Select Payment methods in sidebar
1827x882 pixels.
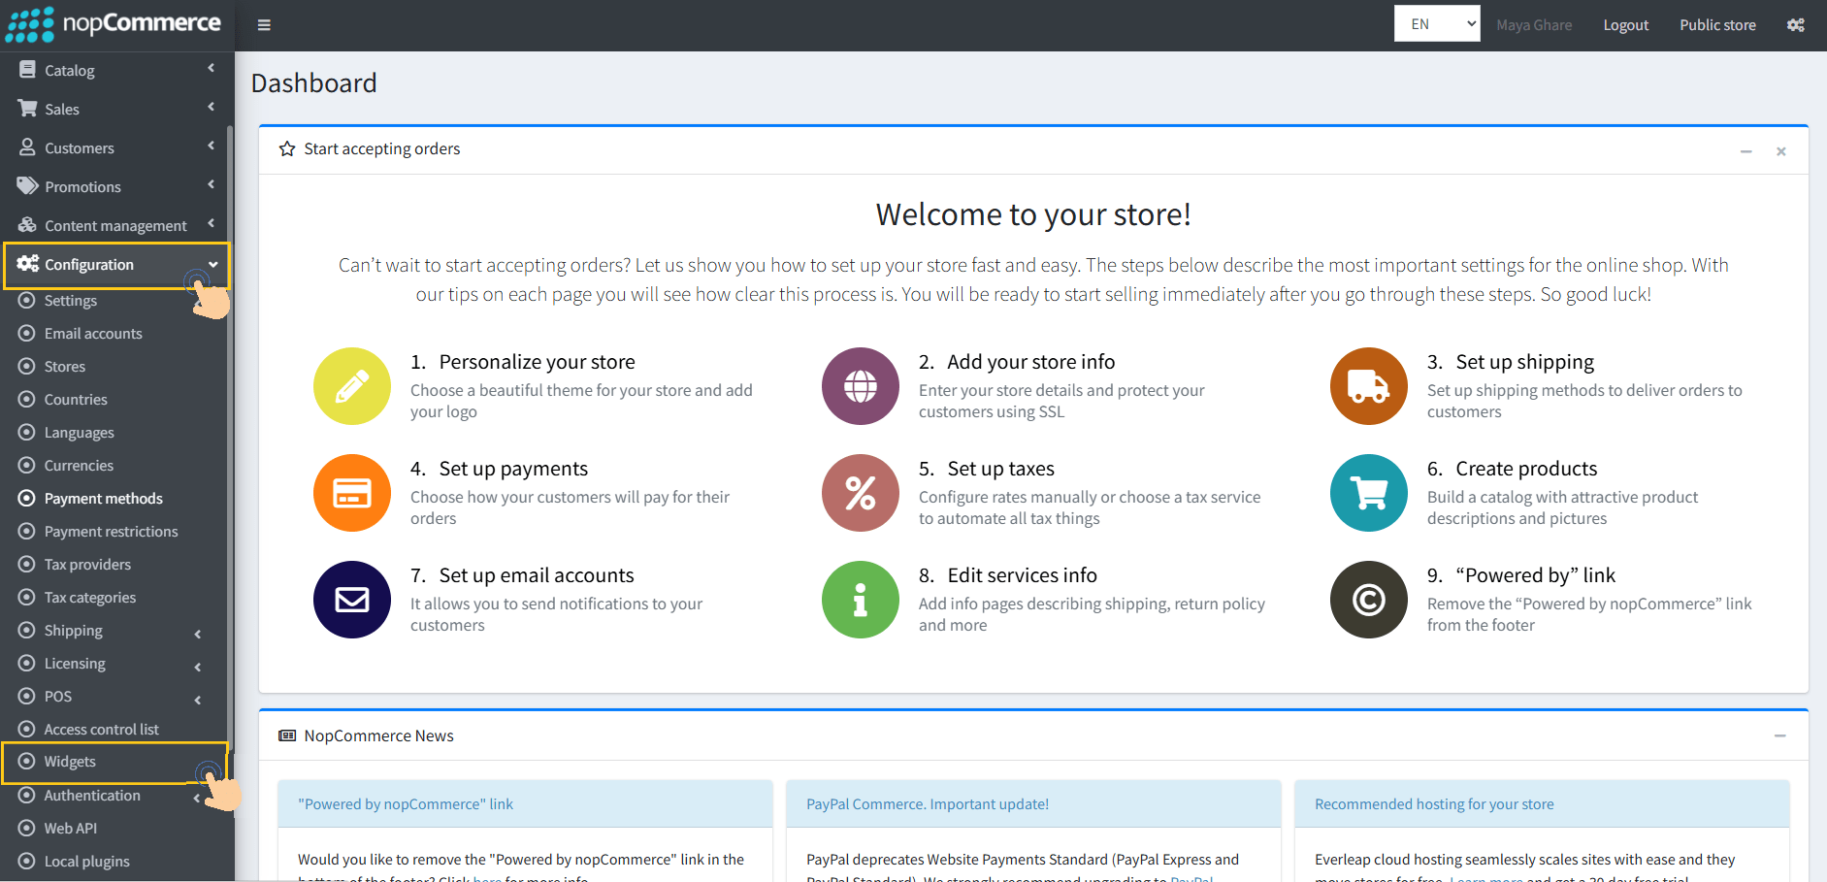[104, 499]
